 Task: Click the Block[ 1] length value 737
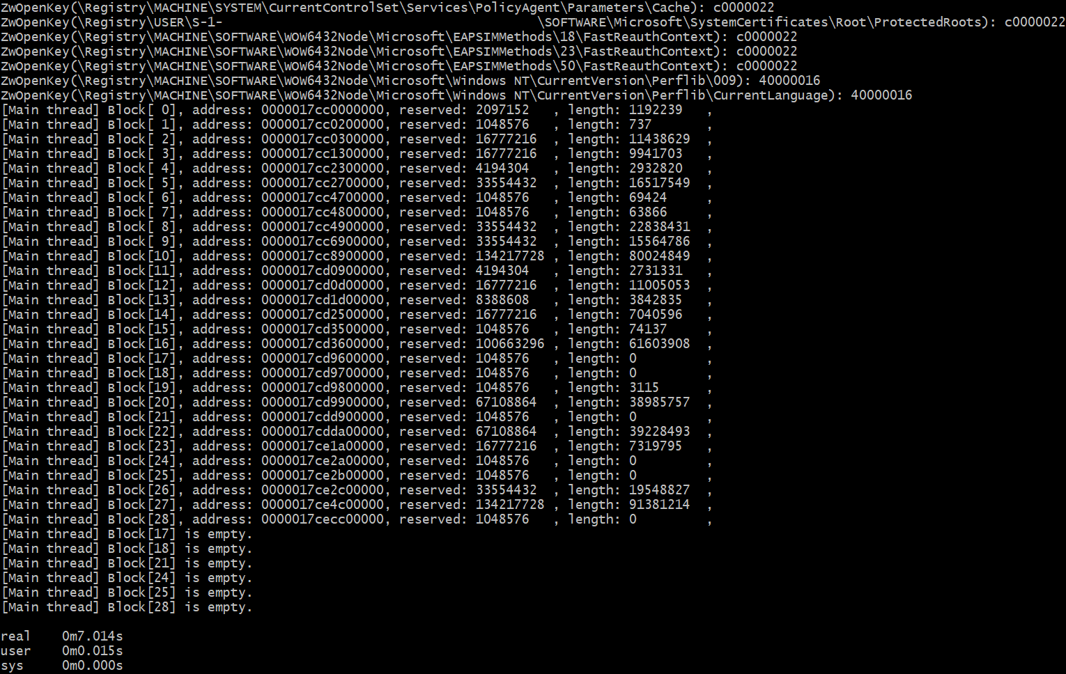click(x=640, y=125)
